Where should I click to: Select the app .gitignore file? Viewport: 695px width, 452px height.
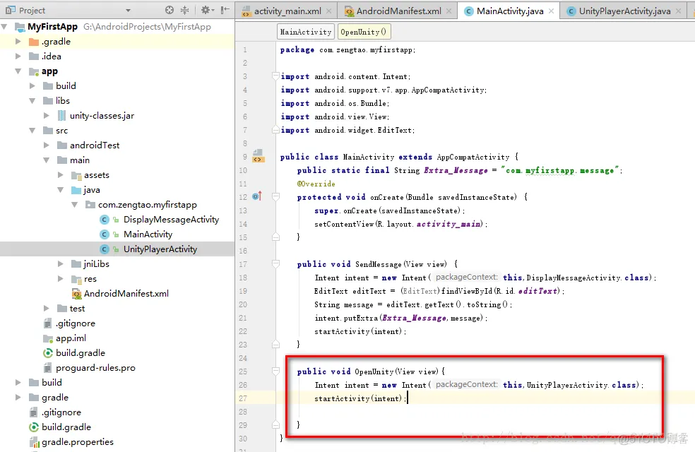click(x=76, y=323)
